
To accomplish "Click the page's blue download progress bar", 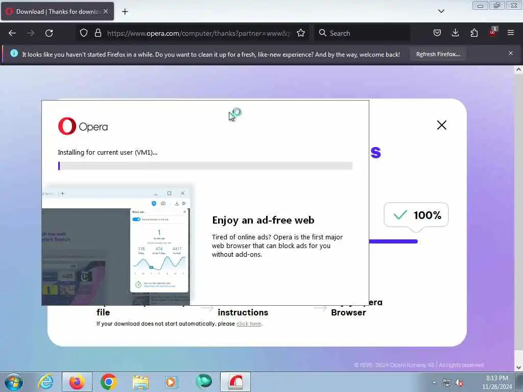I will pos(393,241).
